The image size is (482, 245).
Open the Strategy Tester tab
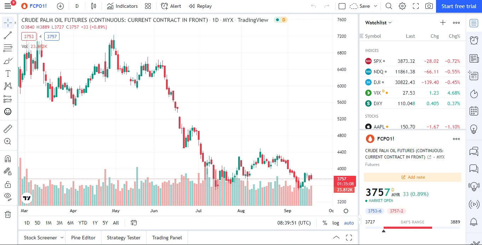(x=124, y=238)
